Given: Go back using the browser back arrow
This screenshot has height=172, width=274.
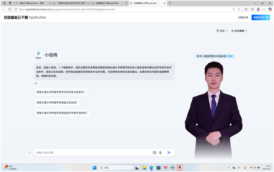Looking at the screenshot, I should click(x=4, y=9).
